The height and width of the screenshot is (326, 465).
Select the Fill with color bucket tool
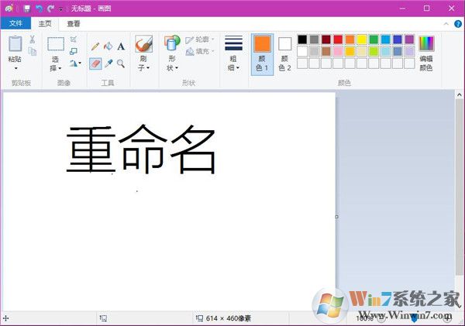tap(108, 46)
